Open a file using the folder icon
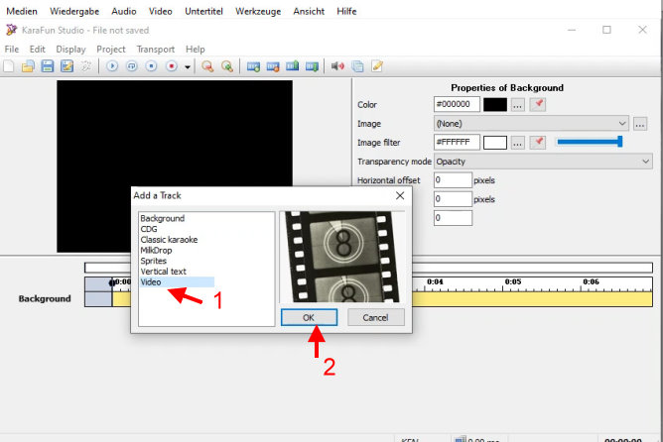Screen dimensions: 663x442 [28, 66]
